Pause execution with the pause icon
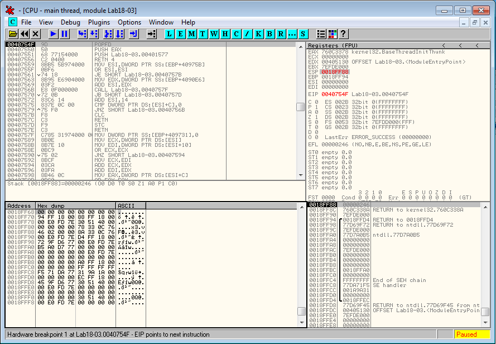 [65, 34]
